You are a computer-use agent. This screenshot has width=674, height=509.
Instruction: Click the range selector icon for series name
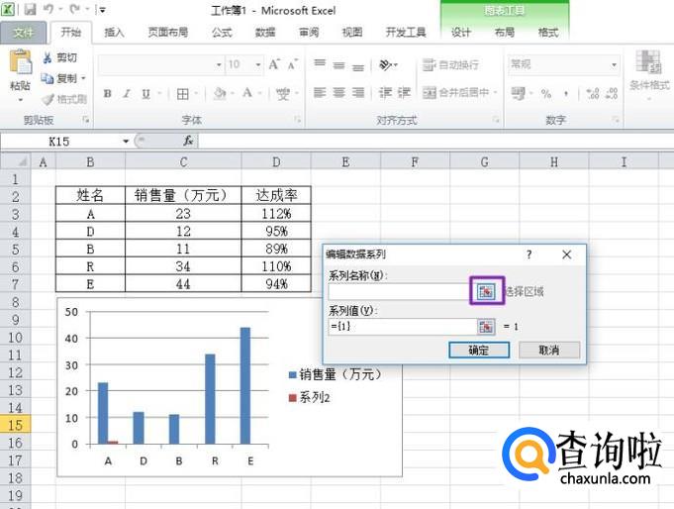(x=486, y=290)
